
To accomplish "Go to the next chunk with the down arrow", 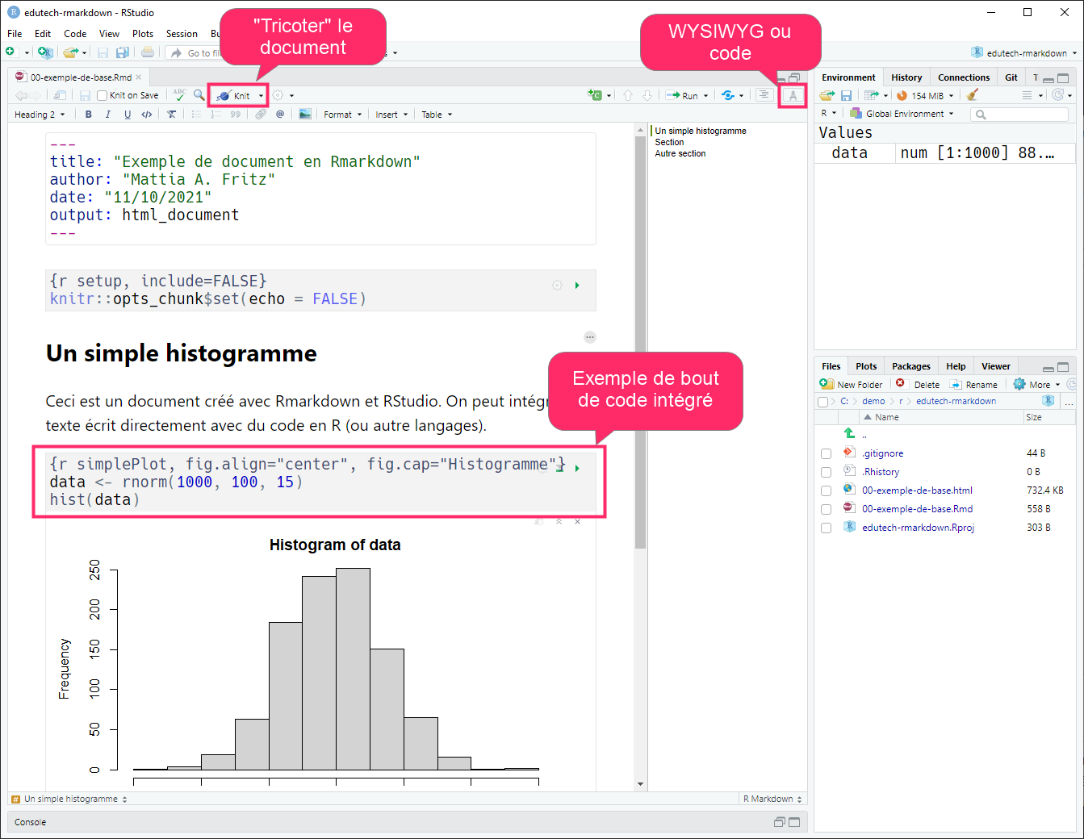I will tap(647, 95).
